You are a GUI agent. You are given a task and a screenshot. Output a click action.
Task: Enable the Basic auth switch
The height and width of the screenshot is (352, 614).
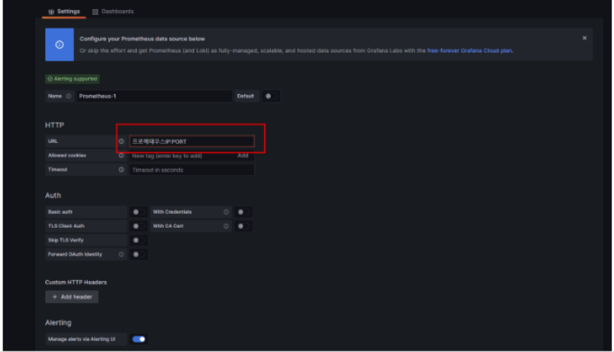pos(138,212)
